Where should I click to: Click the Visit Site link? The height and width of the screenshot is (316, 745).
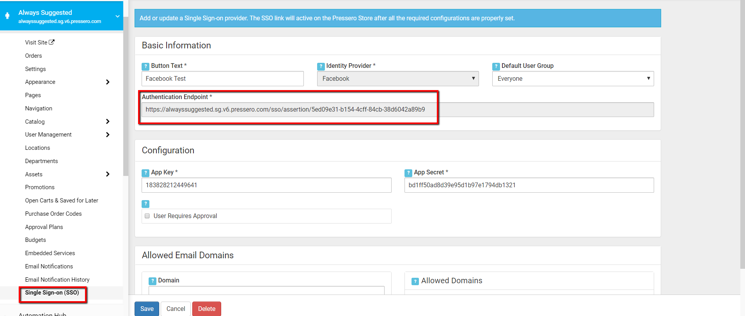[36, 43]
